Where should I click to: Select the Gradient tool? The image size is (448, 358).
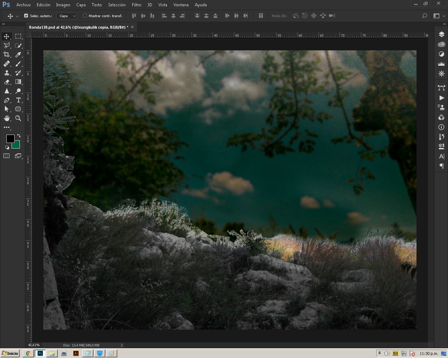(x=18, y=82)
